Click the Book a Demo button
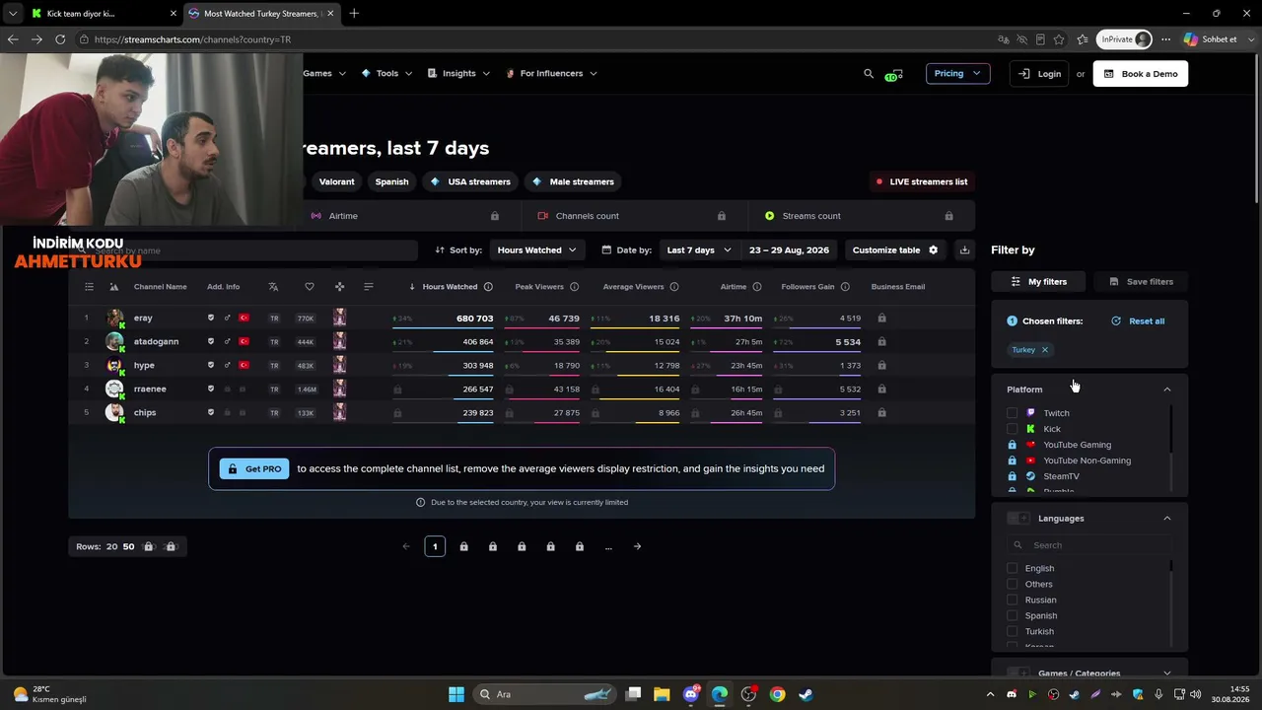The height and width of the screenshot is (710, 1262). click(1141, 74)
